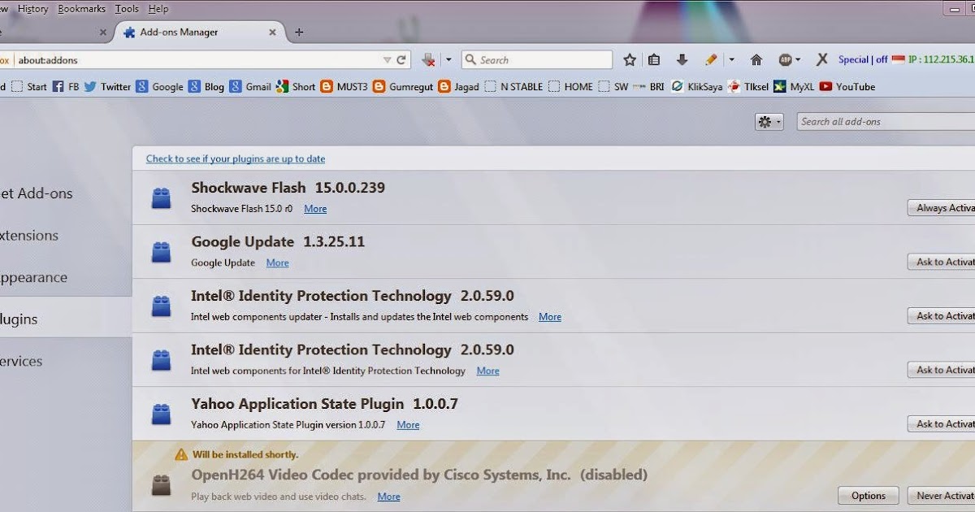The image size is (975, 512).
Task: Click More link for OpenH264 Video Codec
Action: tap(388, 497)
